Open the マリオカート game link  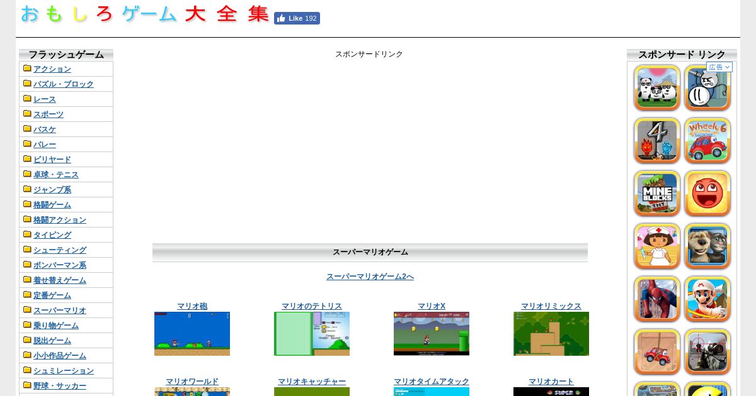551,382
